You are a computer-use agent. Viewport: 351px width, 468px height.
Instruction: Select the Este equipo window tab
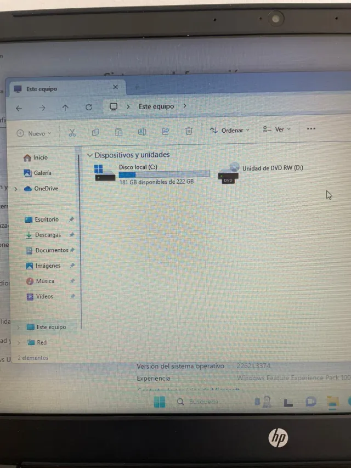tap(68, 89)
